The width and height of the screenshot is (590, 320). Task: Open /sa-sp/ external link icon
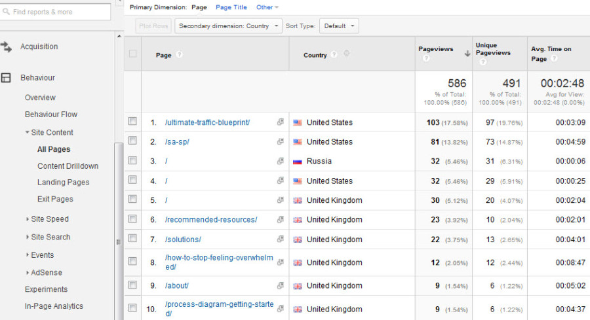click(281, 141)
